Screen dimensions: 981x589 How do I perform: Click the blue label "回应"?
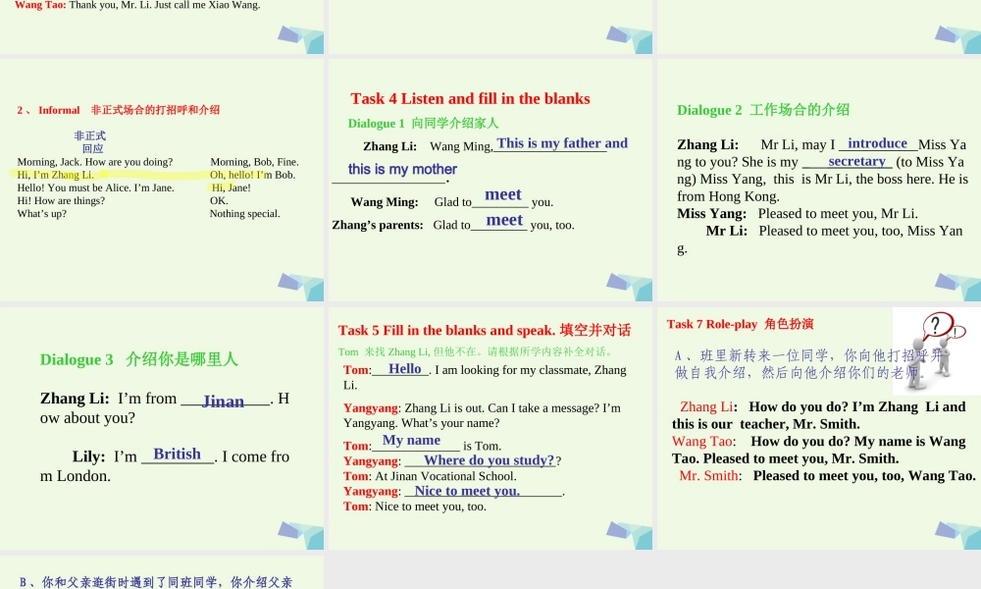(92, 149)
